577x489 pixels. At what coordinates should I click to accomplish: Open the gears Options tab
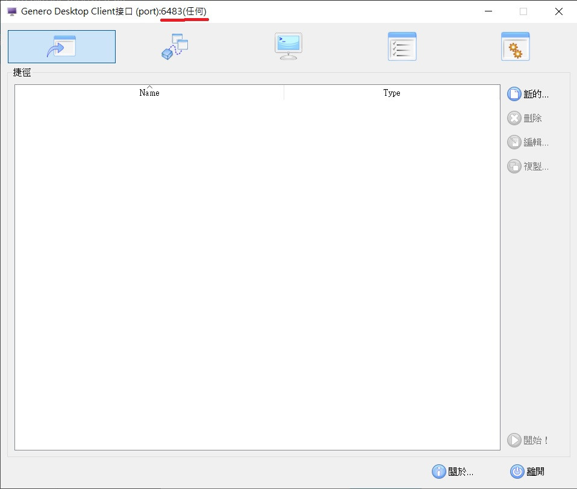point(515,47)
